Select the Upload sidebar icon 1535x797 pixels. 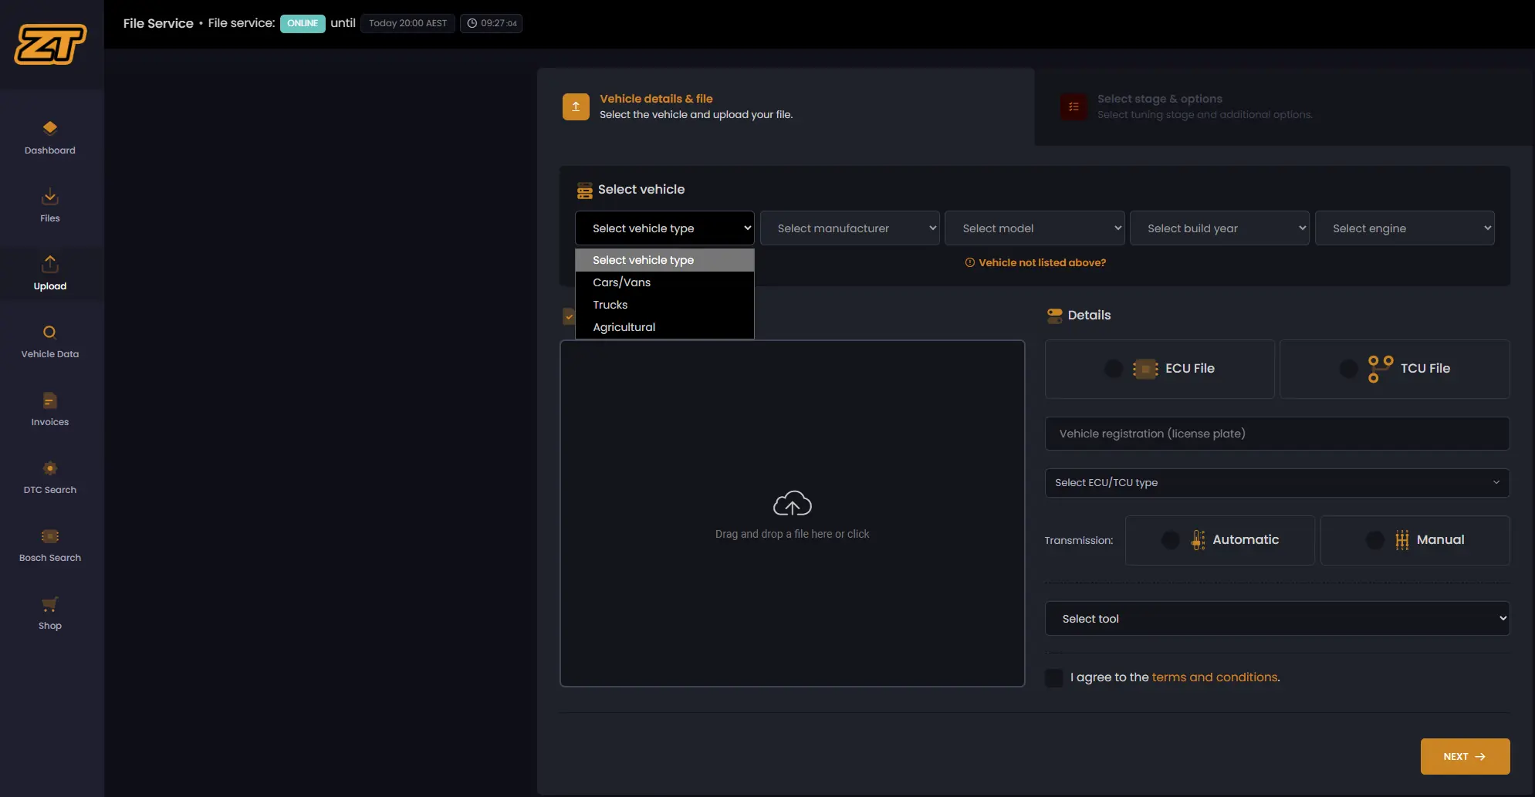[x=50, y=264]
